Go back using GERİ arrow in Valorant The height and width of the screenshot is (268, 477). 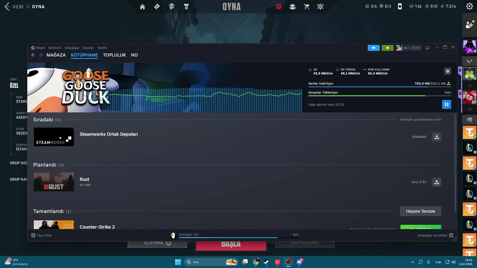7,6
